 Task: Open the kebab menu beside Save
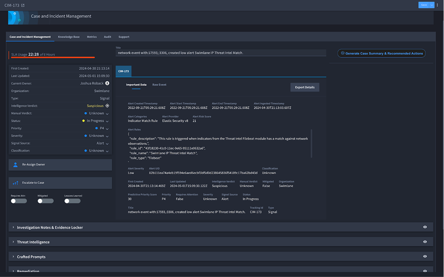[x=437, y=5]
